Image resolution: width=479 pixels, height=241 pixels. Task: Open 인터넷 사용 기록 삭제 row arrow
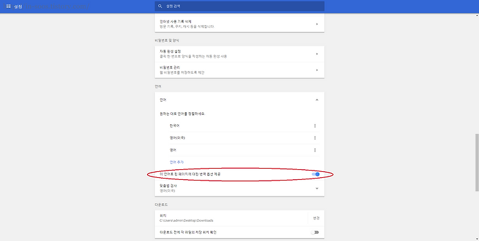coord(317,24)
